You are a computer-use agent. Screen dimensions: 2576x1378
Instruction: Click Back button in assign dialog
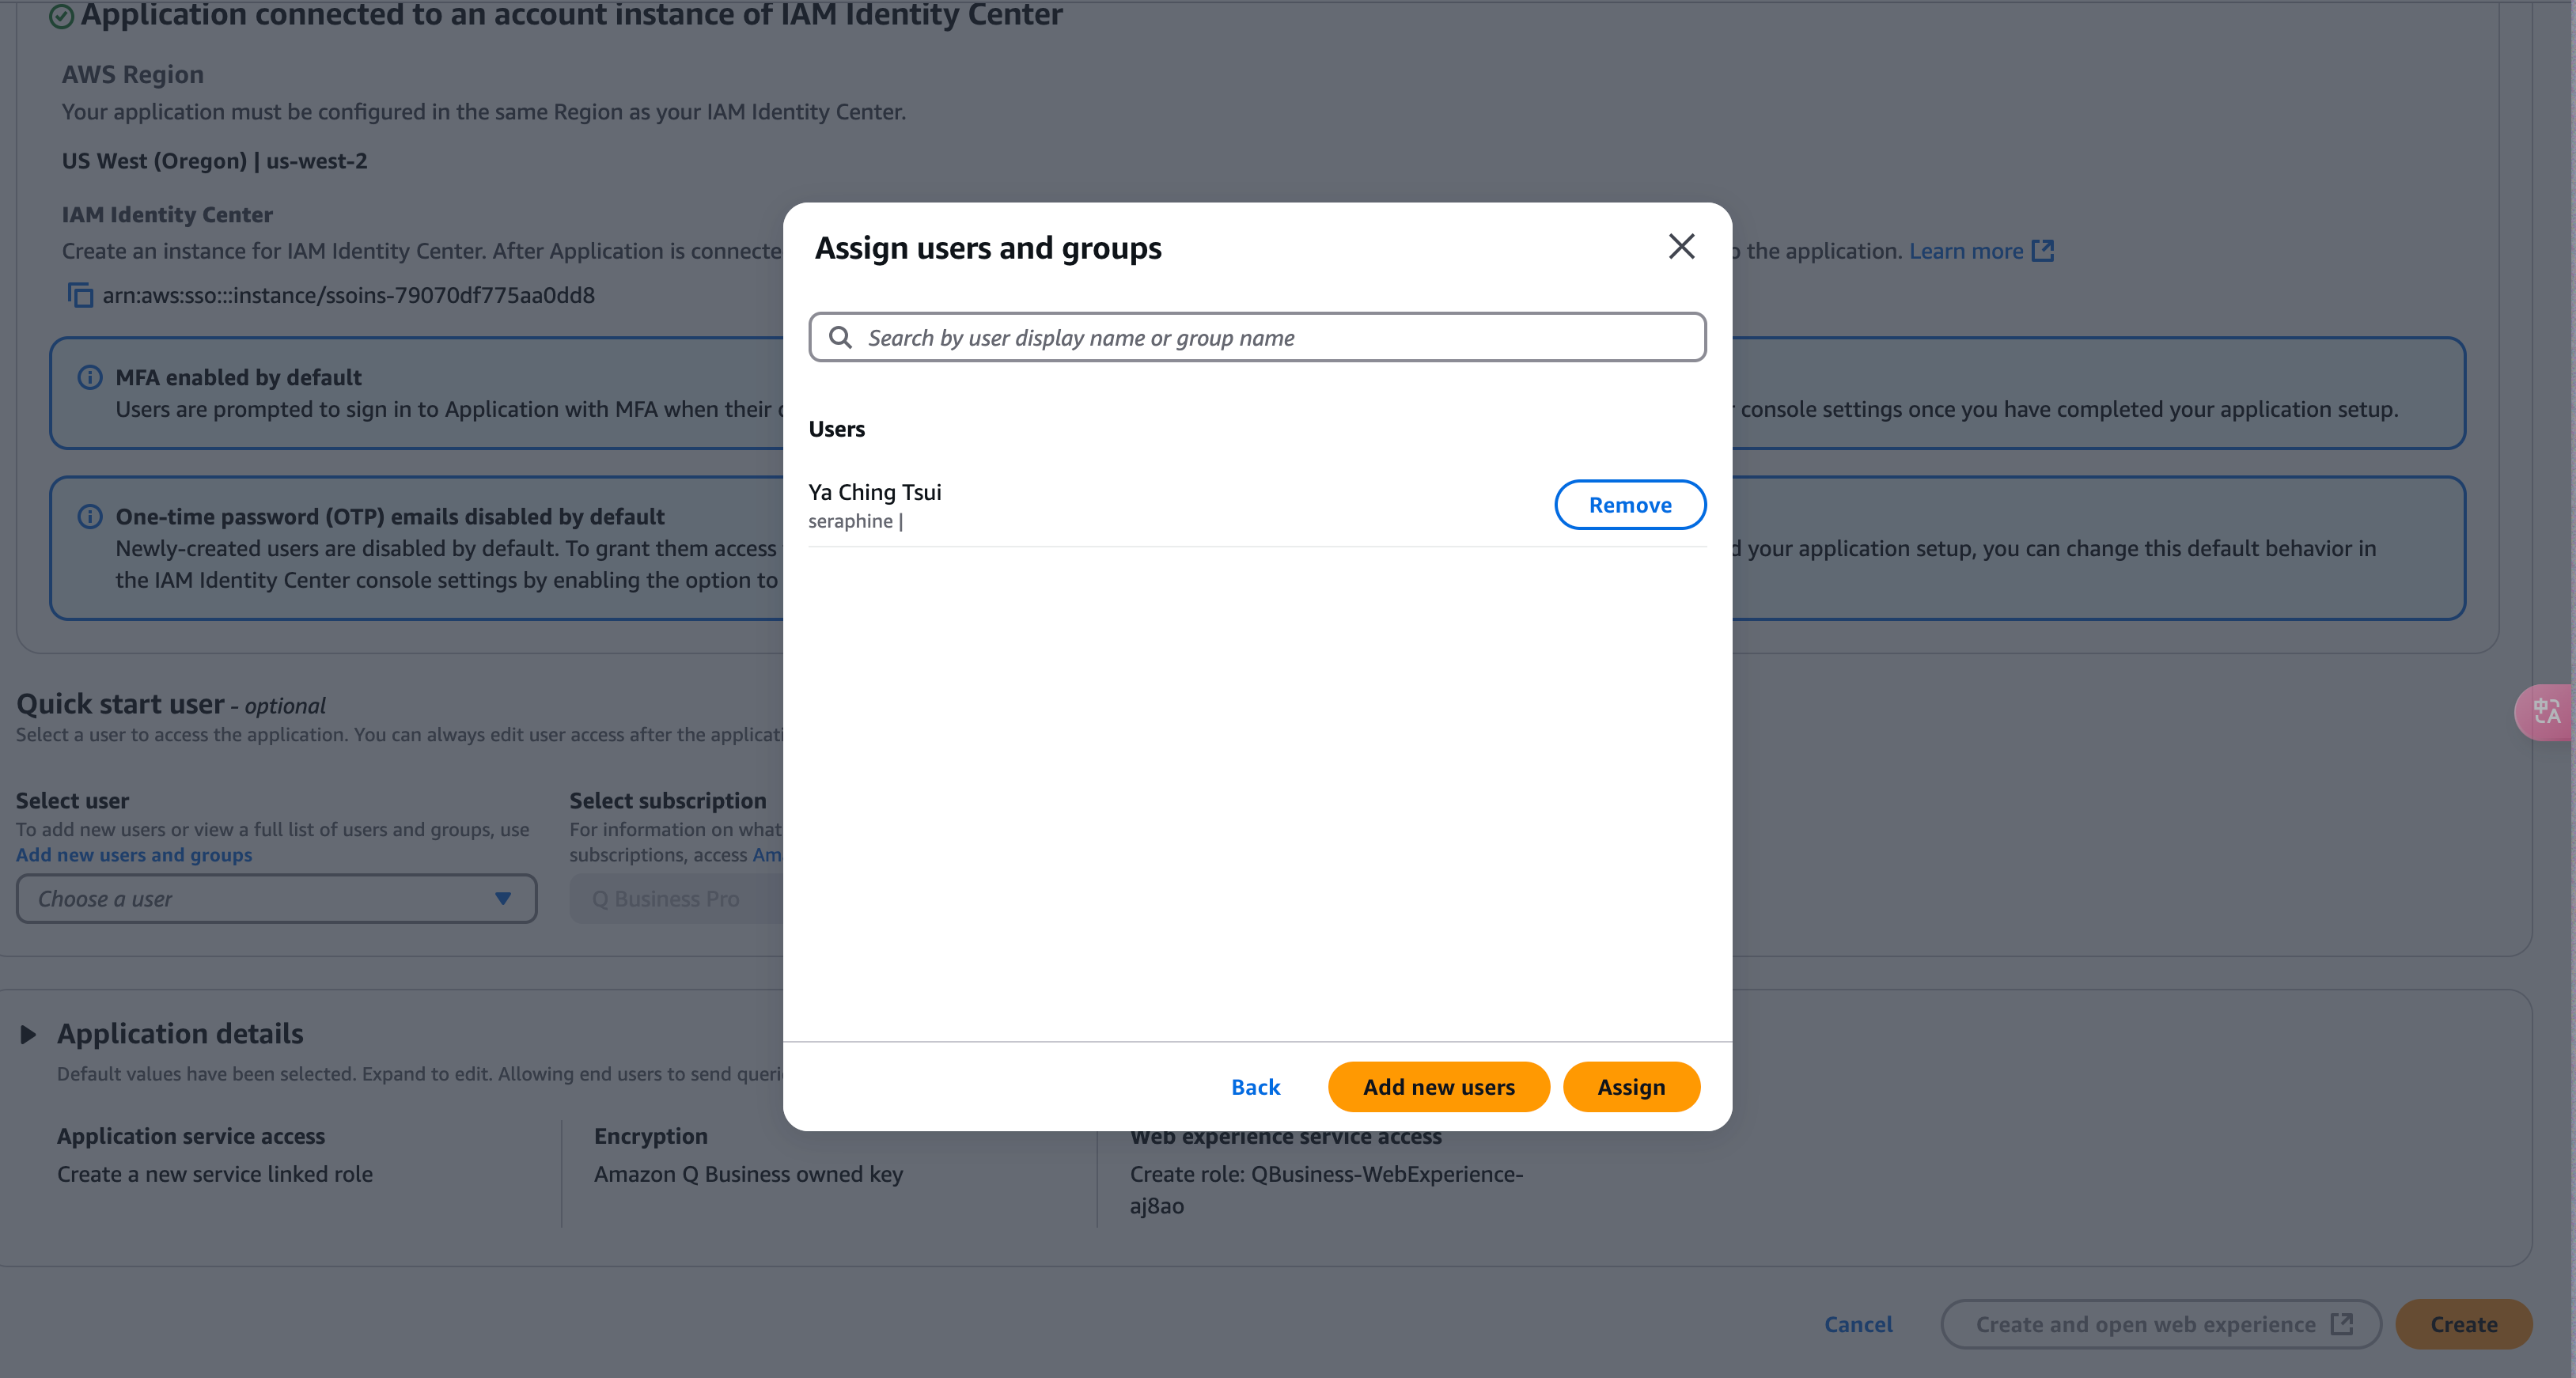1256,1085
